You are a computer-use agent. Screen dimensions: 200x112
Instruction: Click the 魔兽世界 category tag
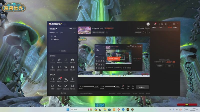pos(98,32)
